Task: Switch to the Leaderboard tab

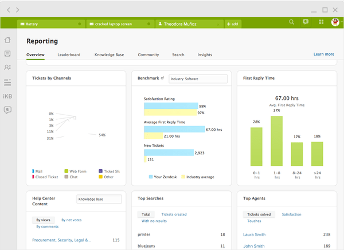Action: (69, 55)
